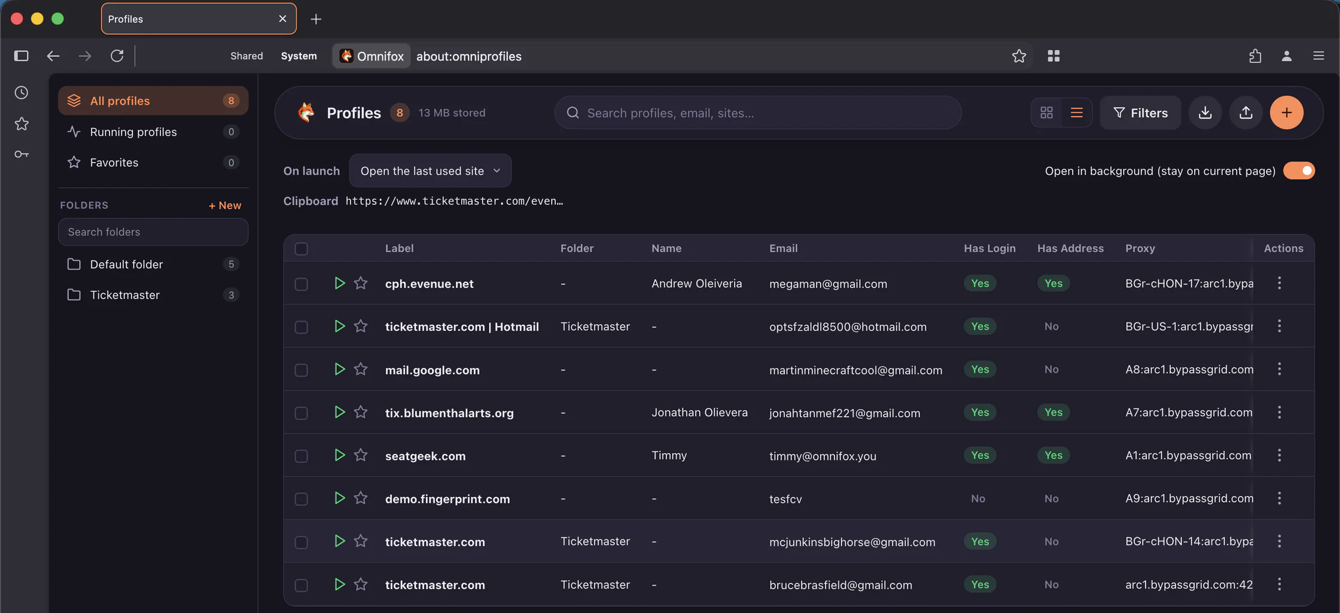The image size is (1340, 613).
Task: Open the browser hamburger menu
Action: [1318, 56]
